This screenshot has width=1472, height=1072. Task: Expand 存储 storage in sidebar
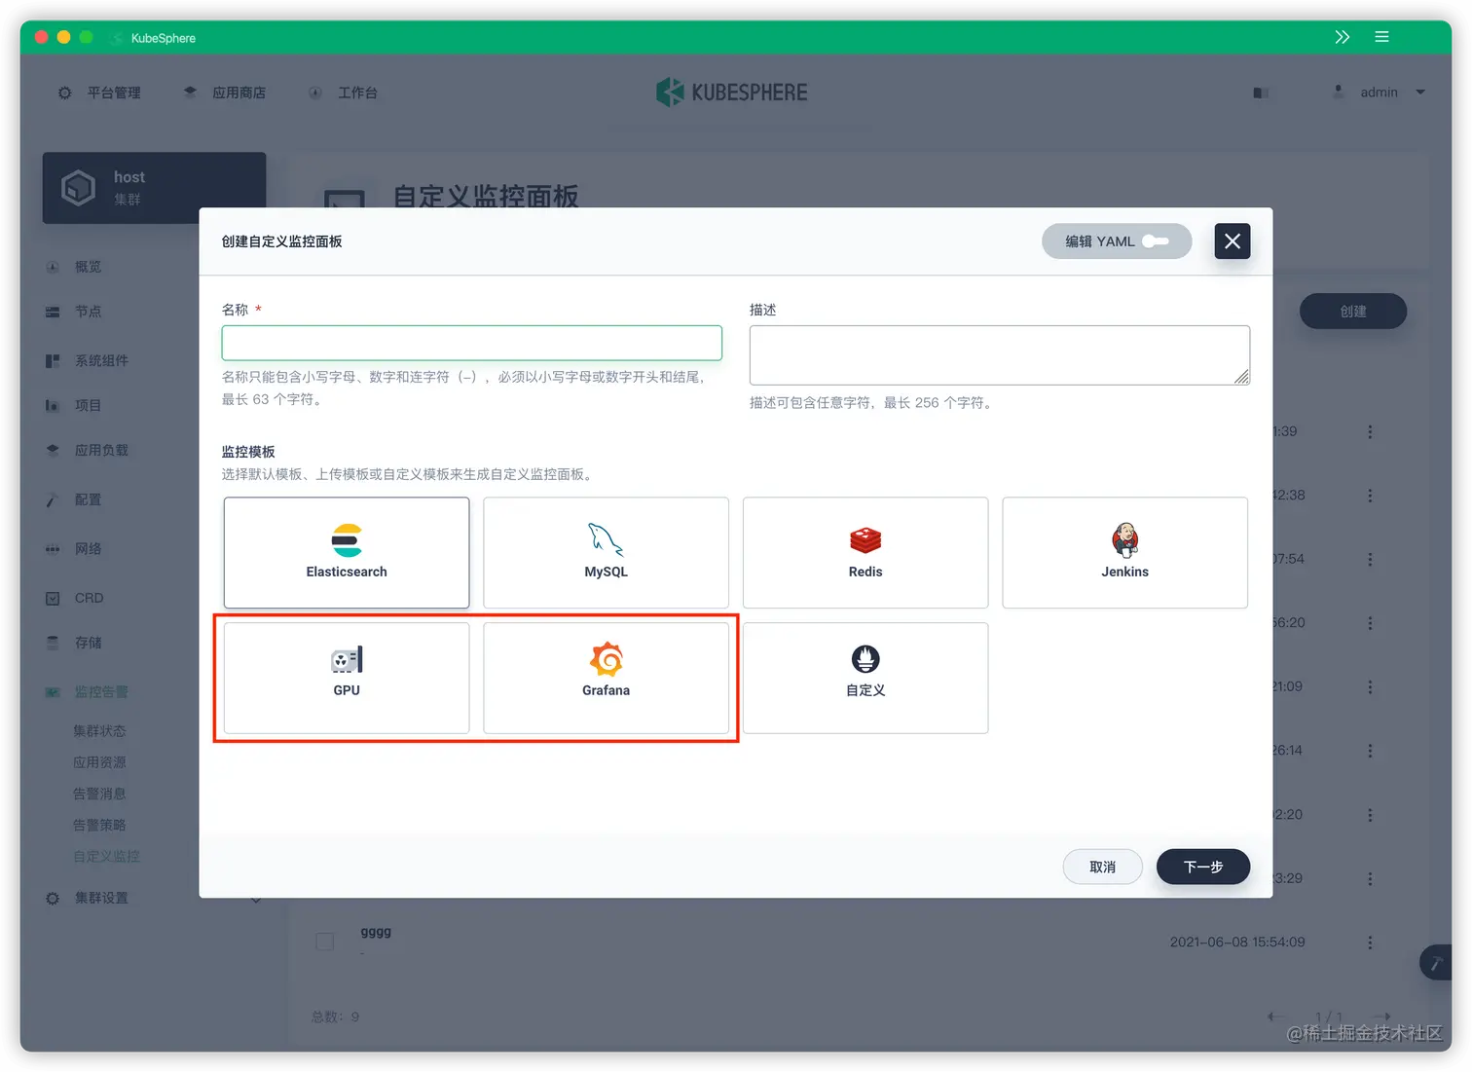coord(88,643)
